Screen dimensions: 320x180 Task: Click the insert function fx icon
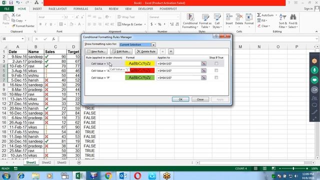pos(53,39)
